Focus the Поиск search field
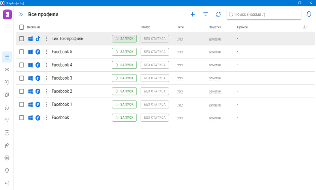 (x=265, y=14)
